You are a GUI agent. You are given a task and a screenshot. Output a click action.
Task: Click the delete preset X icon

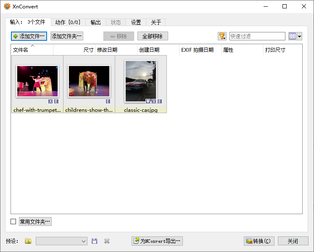point(107,241)
